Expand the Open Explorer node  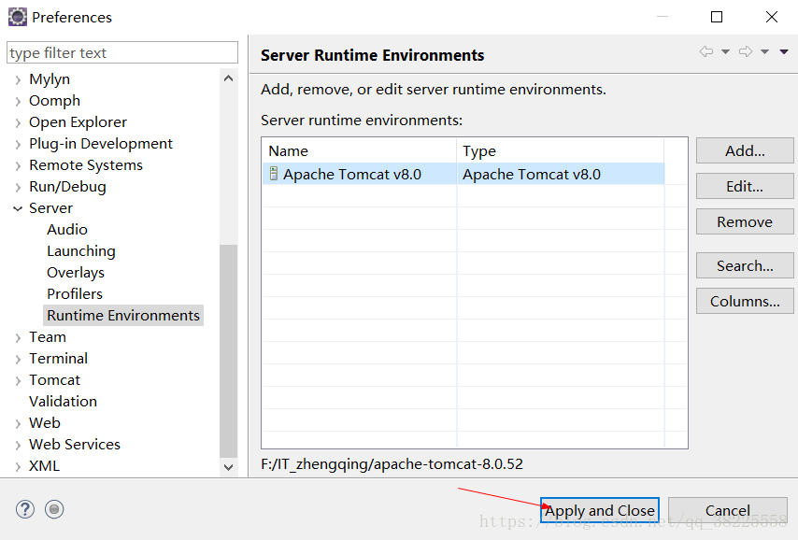19,122
